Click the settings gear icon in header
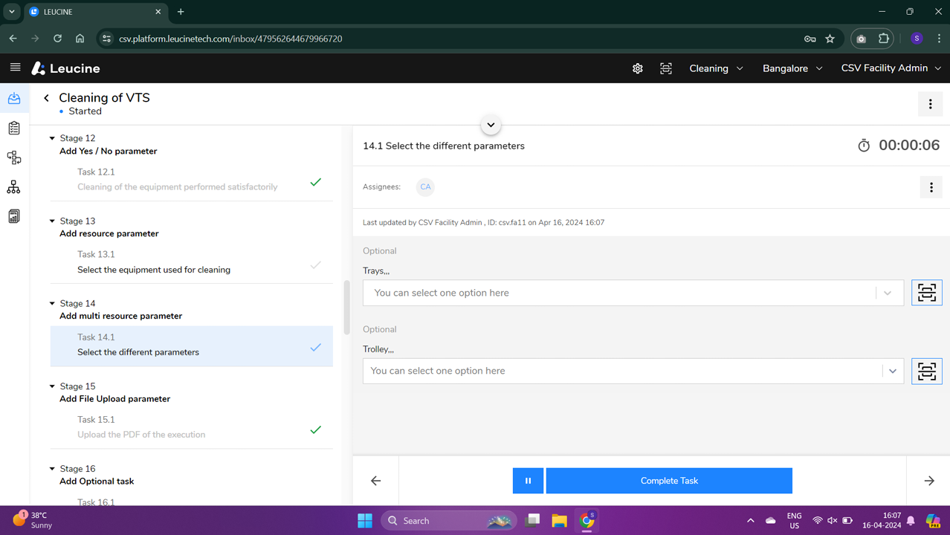950x535 pixels. point(637,68)
